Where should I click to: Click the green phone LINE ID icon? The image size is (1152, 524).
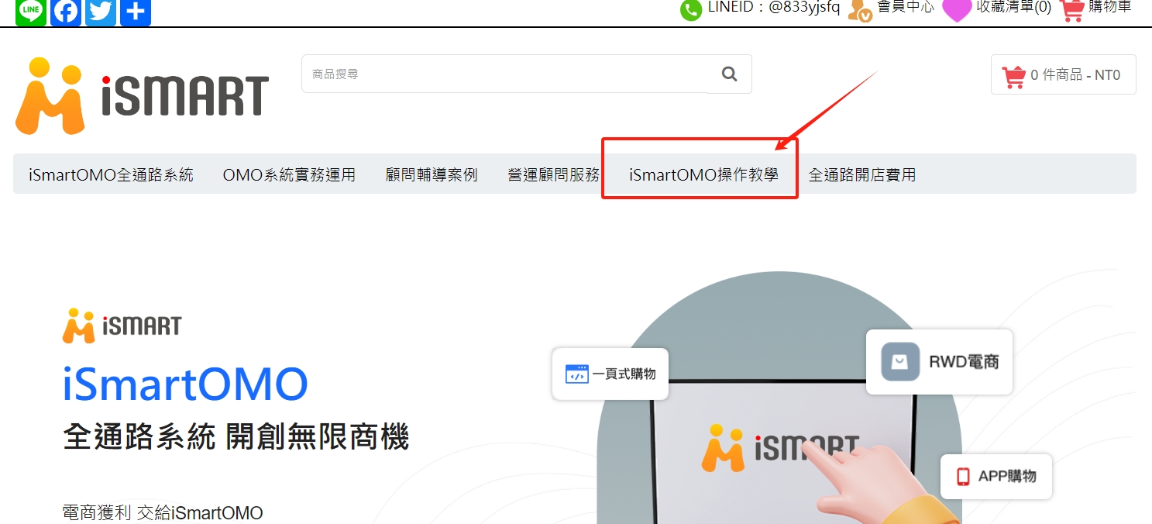(x=691, y=9)
